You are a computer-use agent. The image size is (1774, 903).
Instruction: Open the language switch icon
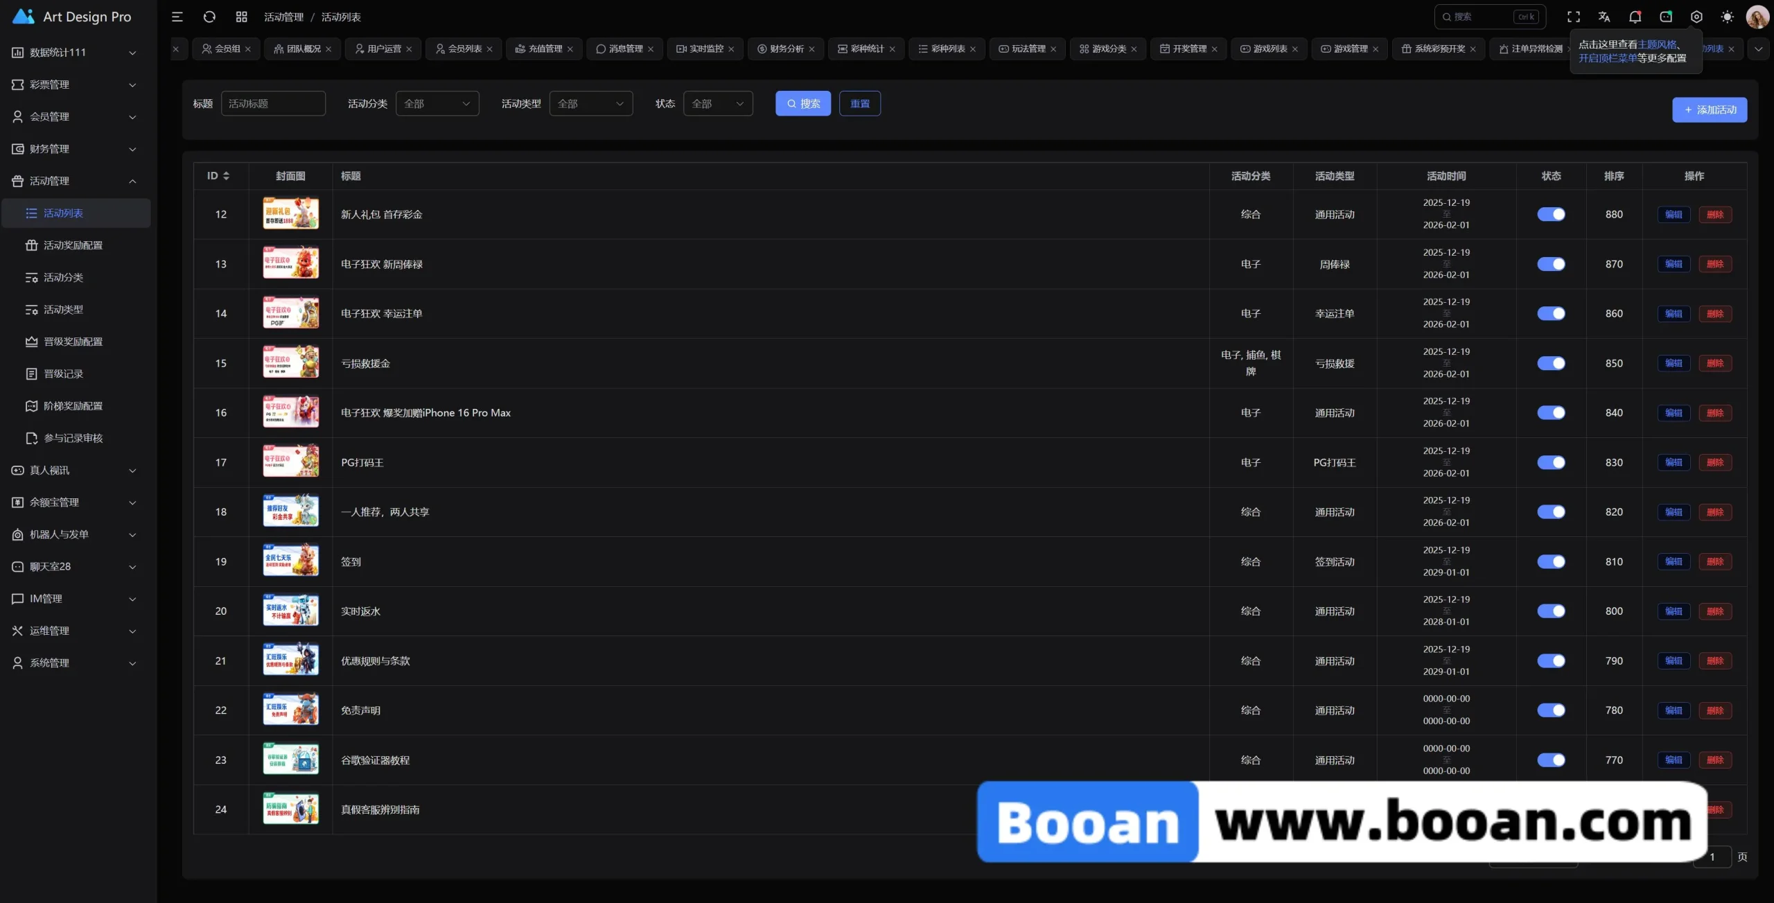pos(1604,17)
